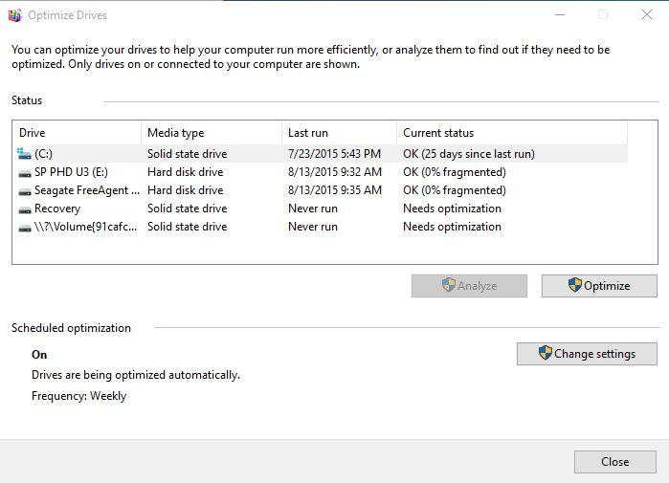This screenshot has width=669, height=483.
Task: Close window using title bar X
Action: [x=646, y=15]
